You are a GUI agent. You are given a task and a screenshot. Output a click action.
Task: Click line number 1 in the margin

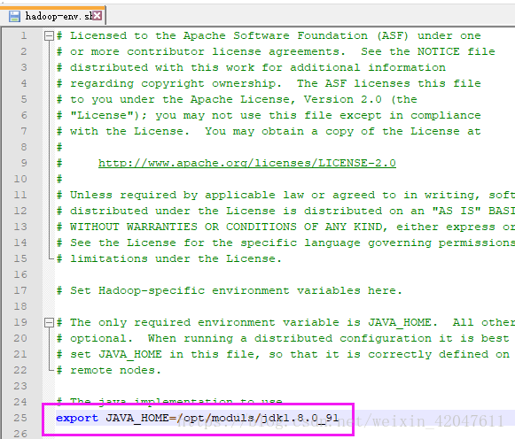pos(24,35)
